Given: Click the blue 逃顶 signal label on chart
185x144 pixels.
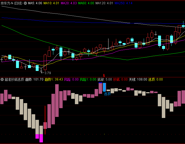Looking at the screenshot, I should pyautogui.click(x=107, y=94).
